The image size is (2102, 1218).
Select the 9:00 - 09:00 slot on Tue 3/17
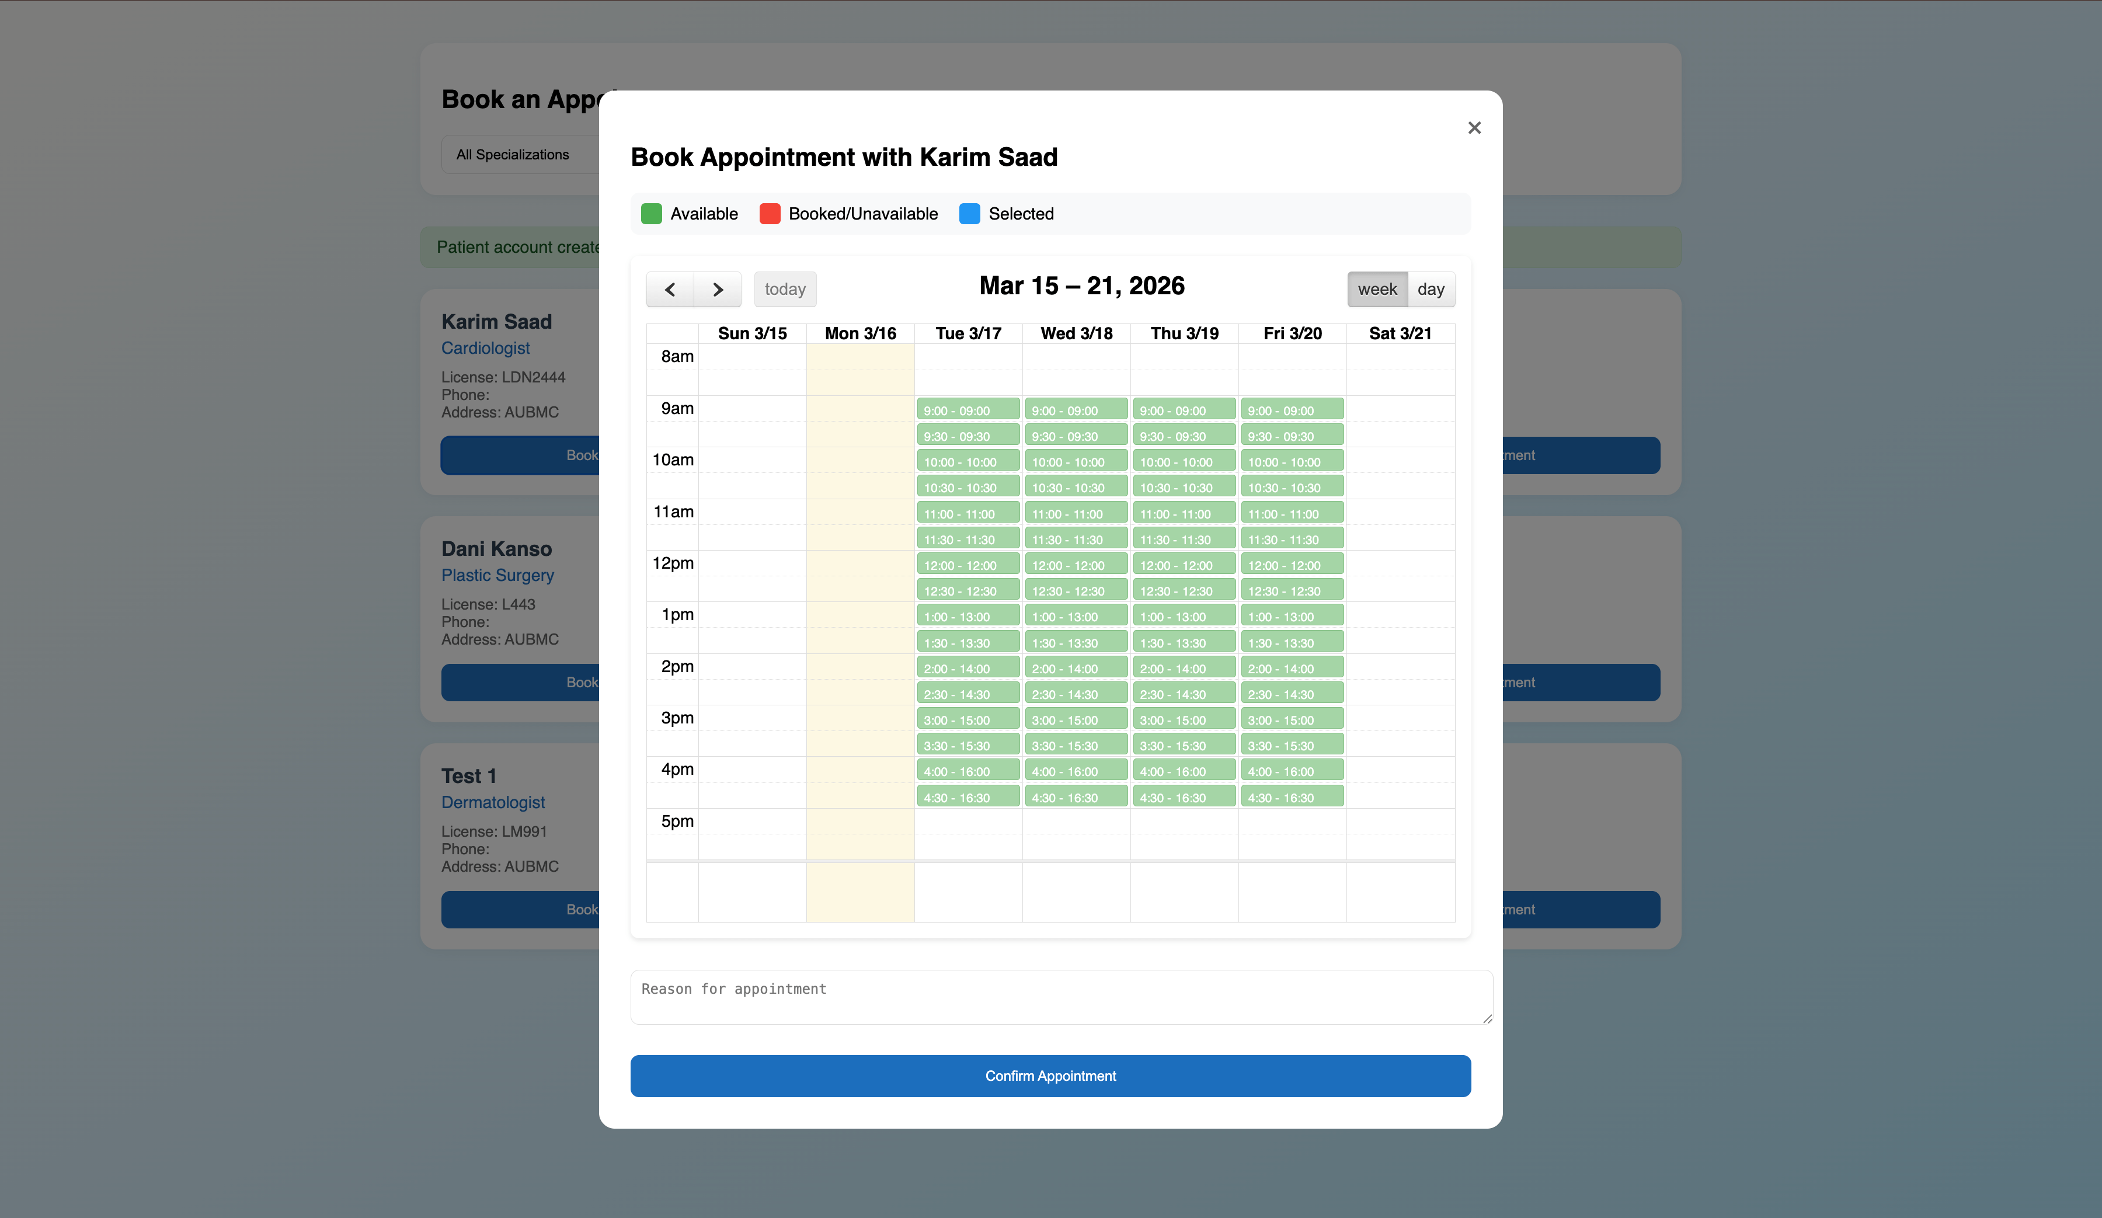(x=968, y=410)
